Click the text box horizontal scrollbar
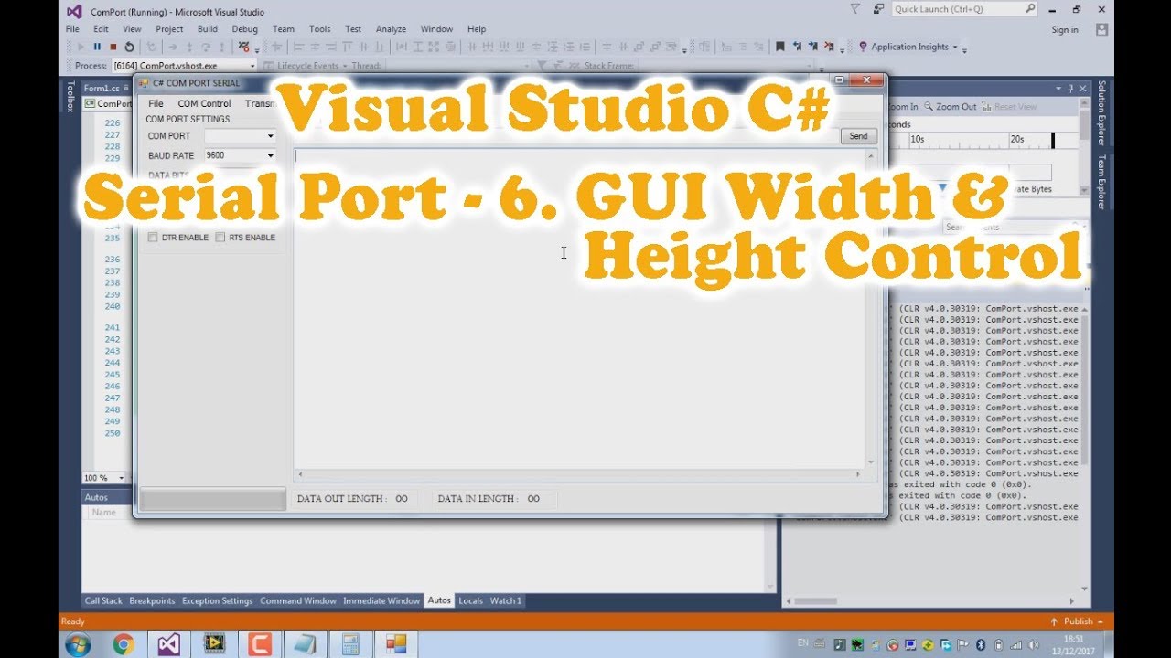 point(579,474)
